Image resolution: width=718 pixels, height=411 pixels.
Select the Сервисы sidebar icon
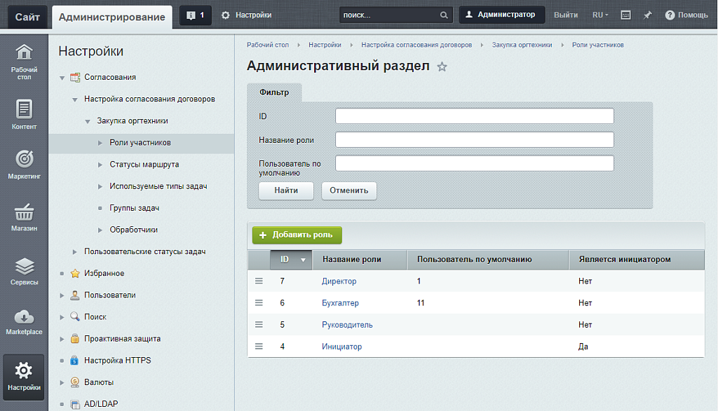click(24, 265)
